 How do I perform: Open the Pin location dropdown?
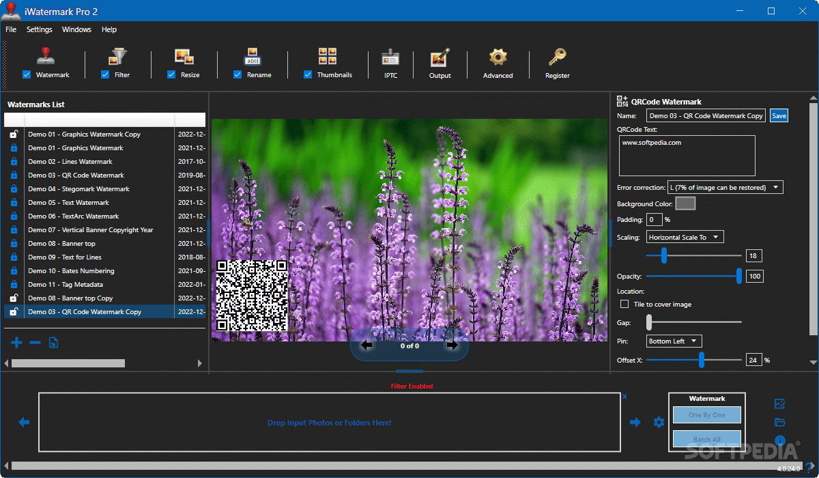click(x=674, y=341)
